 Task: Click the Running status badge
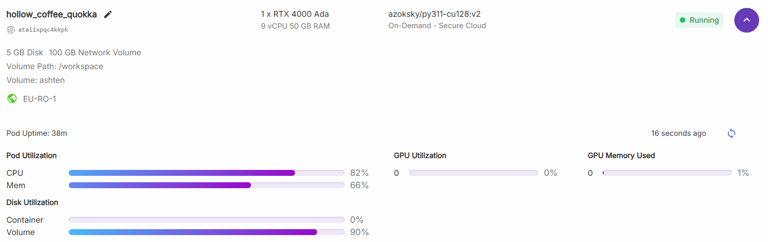coord(699,20)
